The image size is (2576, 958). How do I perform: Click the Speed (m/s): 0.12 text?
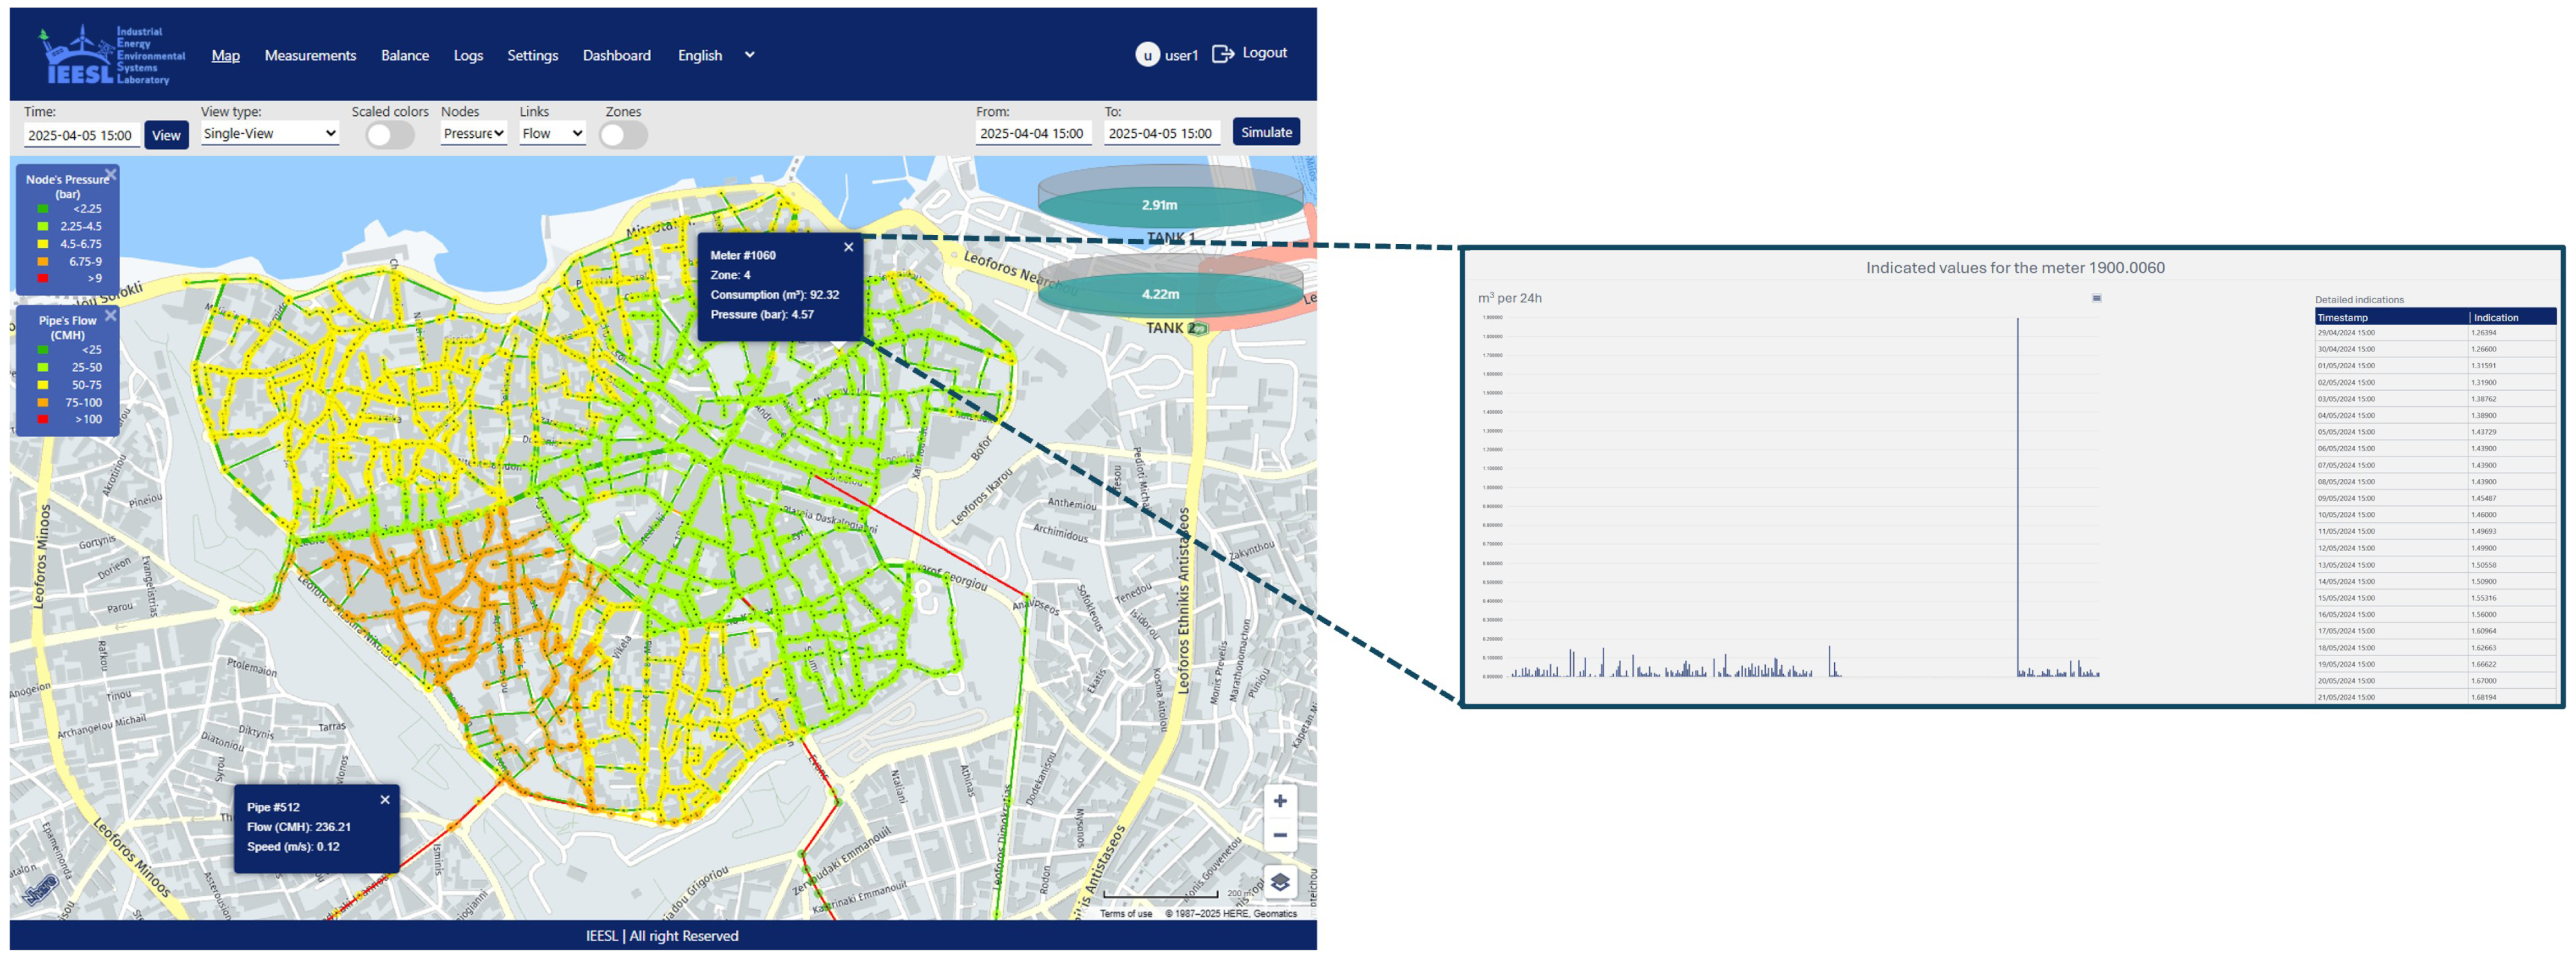pos(293,847)
